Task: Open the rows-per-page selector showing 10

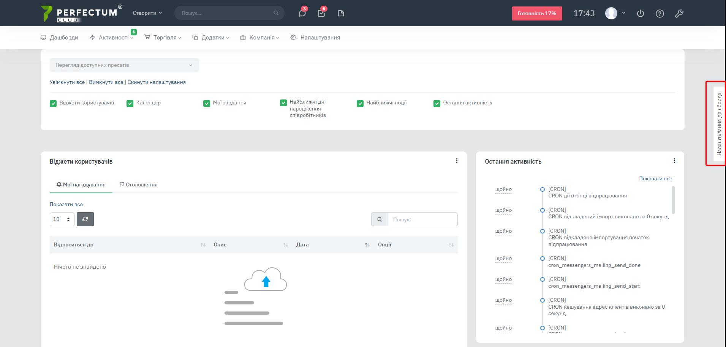Action: tap(62, 219)
